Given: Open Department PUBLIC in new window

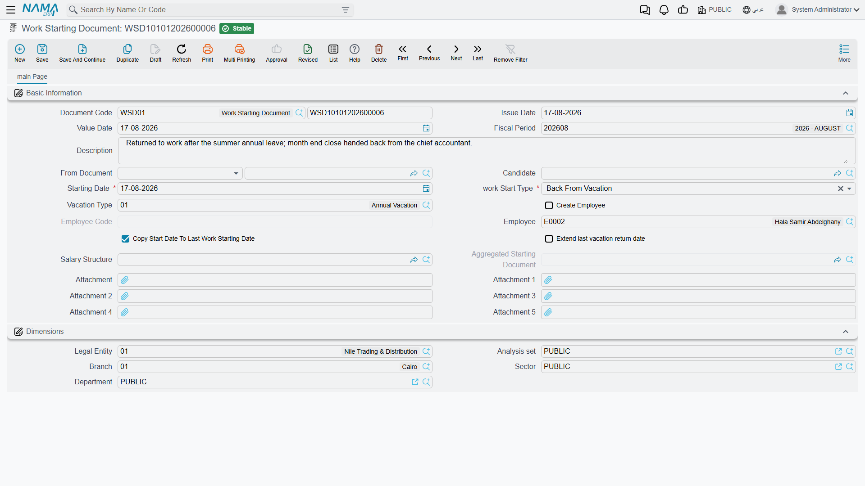Looking at the screenshot, I should [415, 382].
